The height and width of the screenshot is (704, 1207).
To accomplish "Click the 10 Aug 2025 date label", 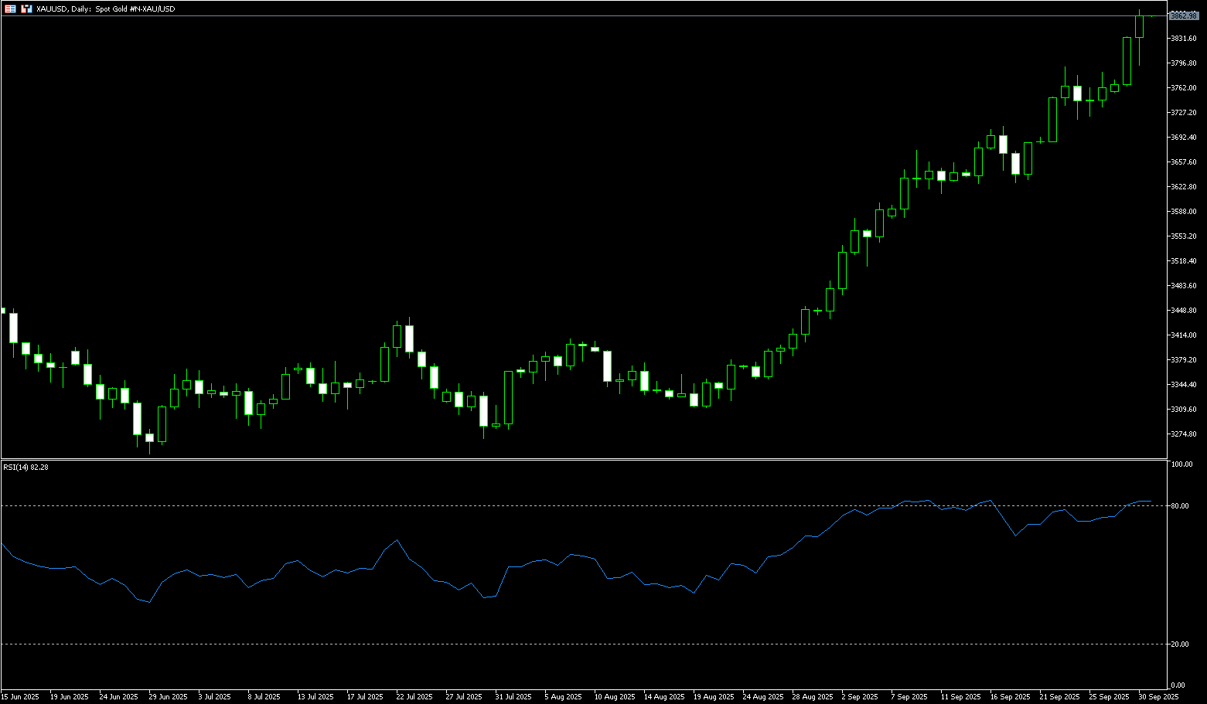I will pos(614,696).
